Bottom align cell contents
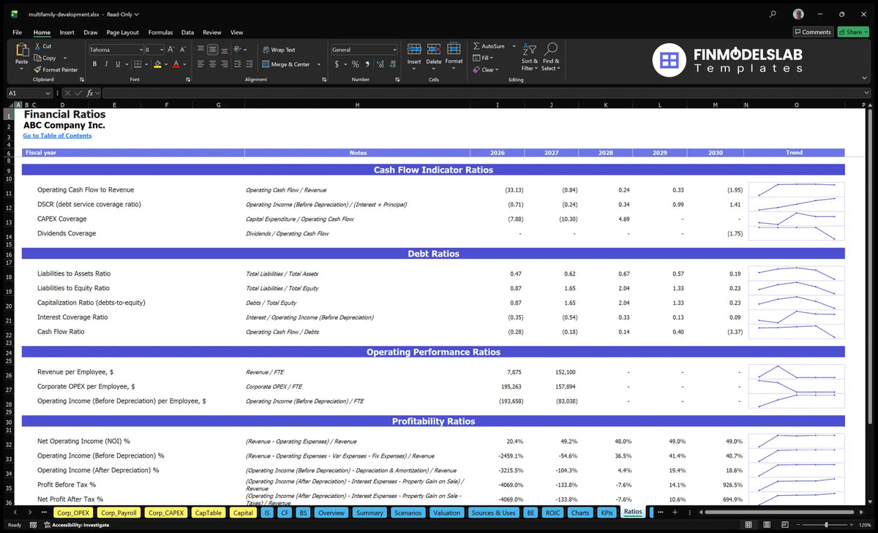 point(225,50)
